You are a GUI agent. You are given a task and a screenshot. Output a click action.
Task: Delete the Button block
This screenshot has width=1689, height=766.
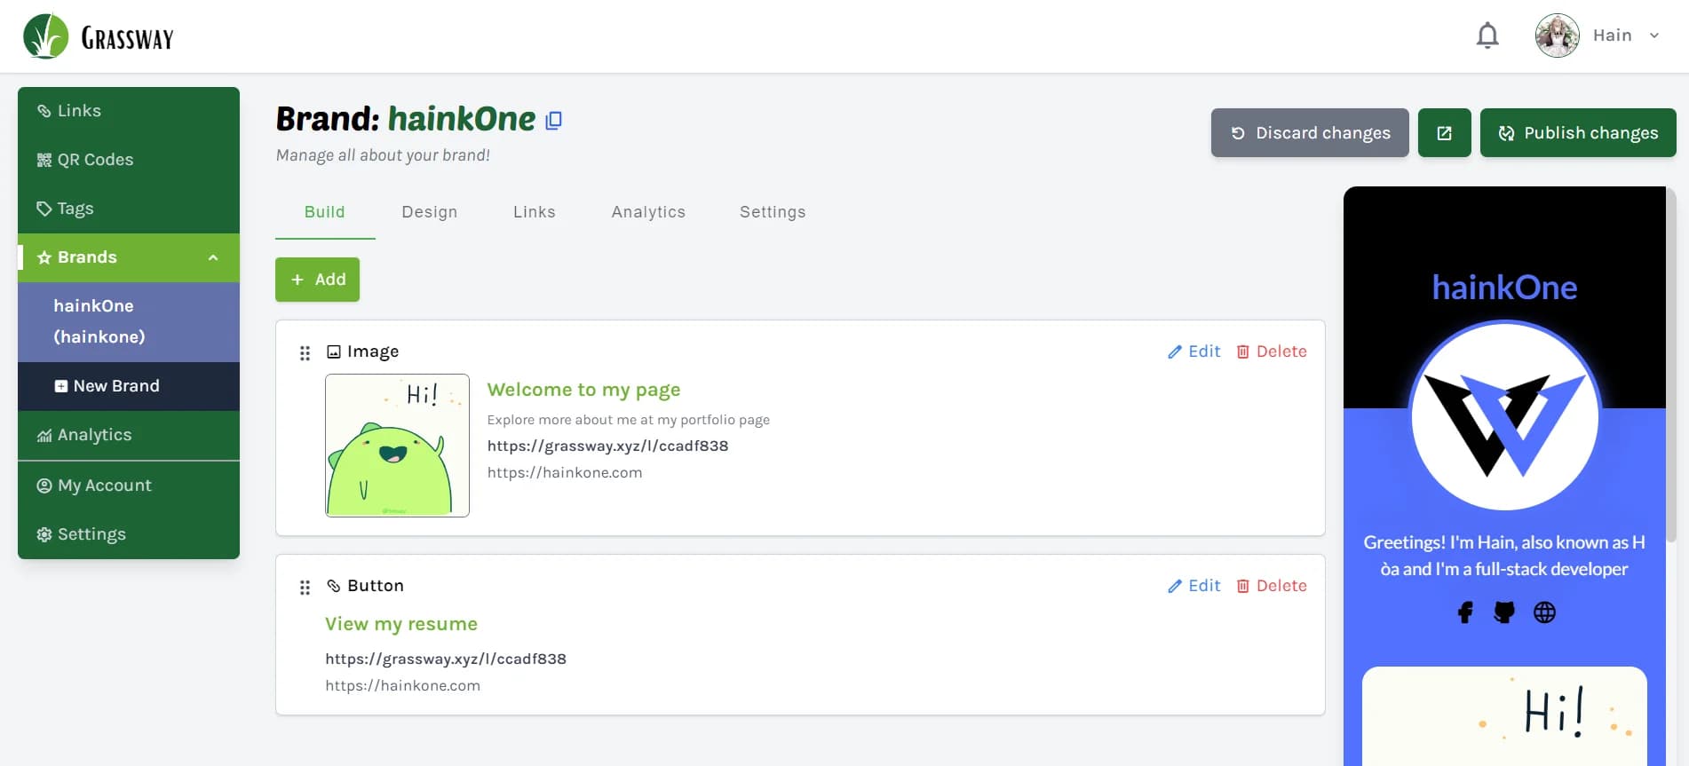tap(1272, 586)
